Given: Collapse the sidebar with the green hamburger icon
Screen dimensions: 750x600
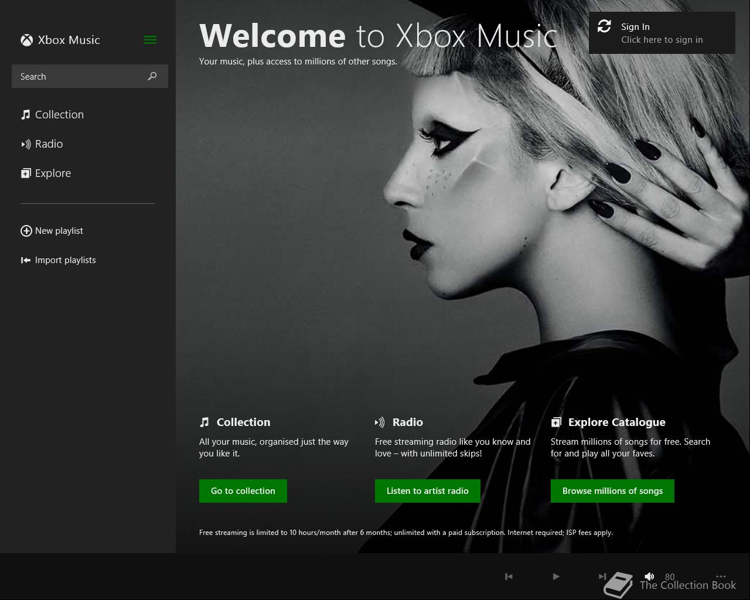Looking at the screenshot, I should pyautogui.click(x=150, y=40).
